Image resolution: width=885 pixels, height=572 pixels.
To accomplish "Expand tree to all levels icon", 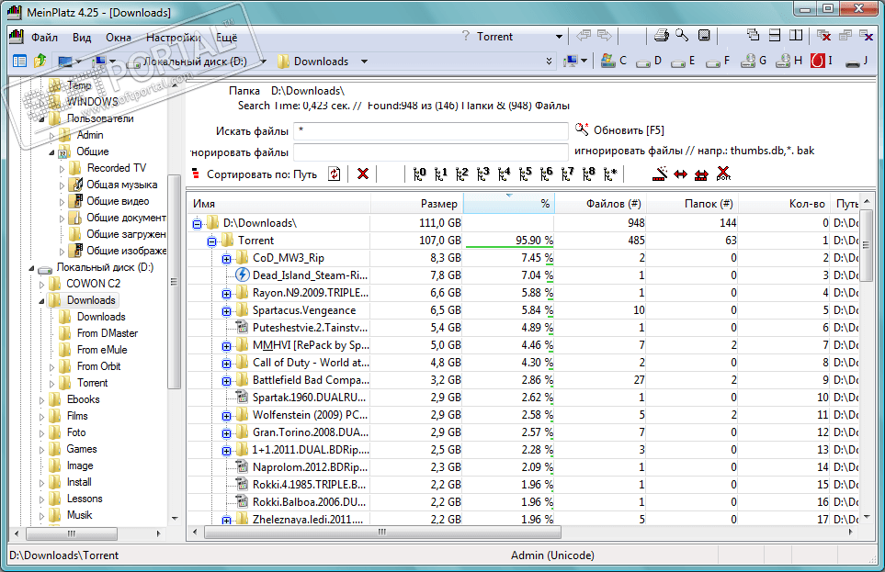I will (x=611, y=174).
